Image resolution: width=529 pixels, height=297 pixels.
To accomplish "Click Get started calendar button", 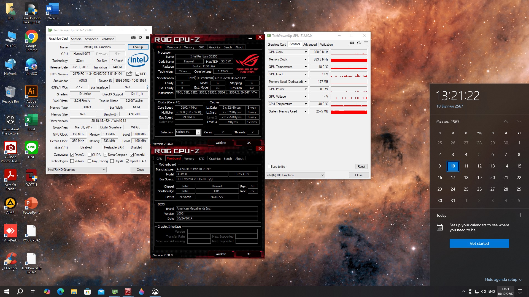I will (x=479, y=243).
